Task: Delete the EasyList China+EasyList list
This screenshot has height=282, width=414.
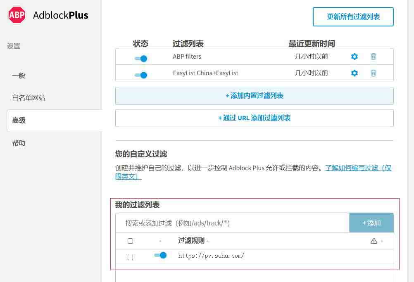Action: click(374, 73)
